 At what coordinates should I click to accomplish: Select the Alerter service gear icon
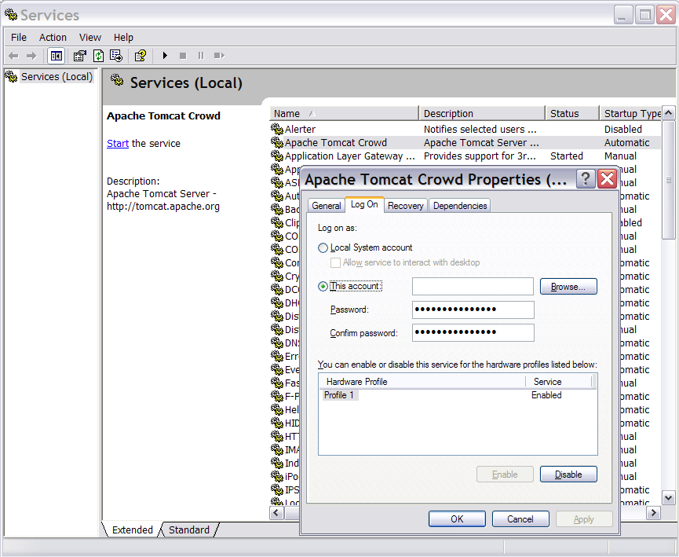(x=276, y=129)
